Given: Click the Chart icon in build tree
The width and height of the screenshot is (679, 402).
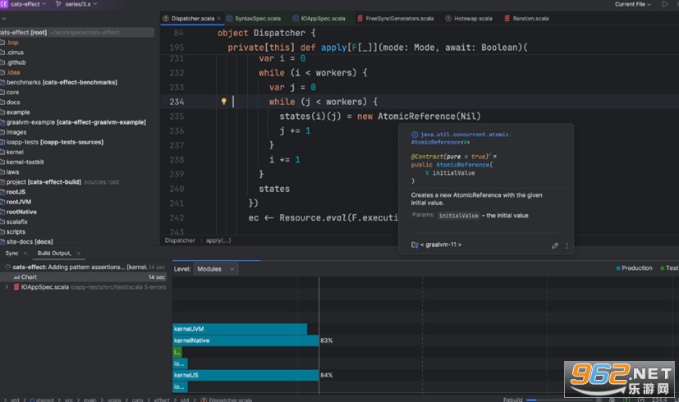Looking at the screenshot, I should 16,277.
